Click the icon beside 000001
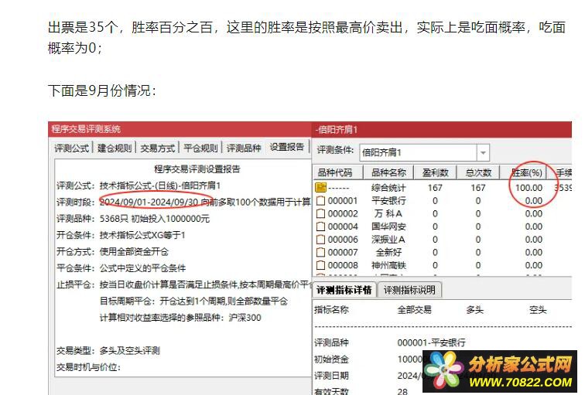Image resolution: width=585 pixels, height=395 pixels. point(320,201)
